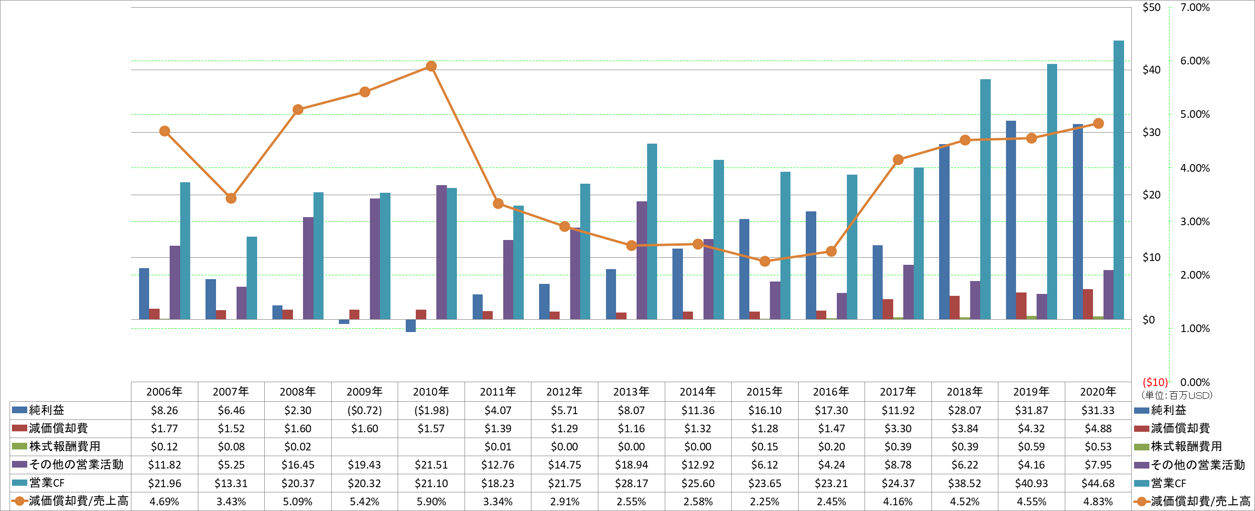The height and width of the screenshot is (511, 1255).
Task: Click the 2020年 orange line marker
Action: point(1098,124)
